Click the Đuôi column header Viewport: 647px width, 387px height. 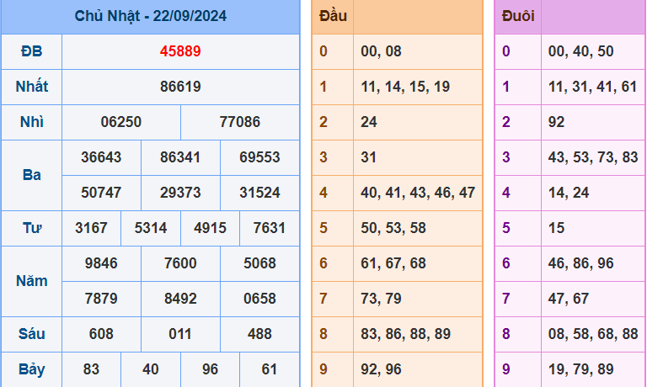[518, 16]
